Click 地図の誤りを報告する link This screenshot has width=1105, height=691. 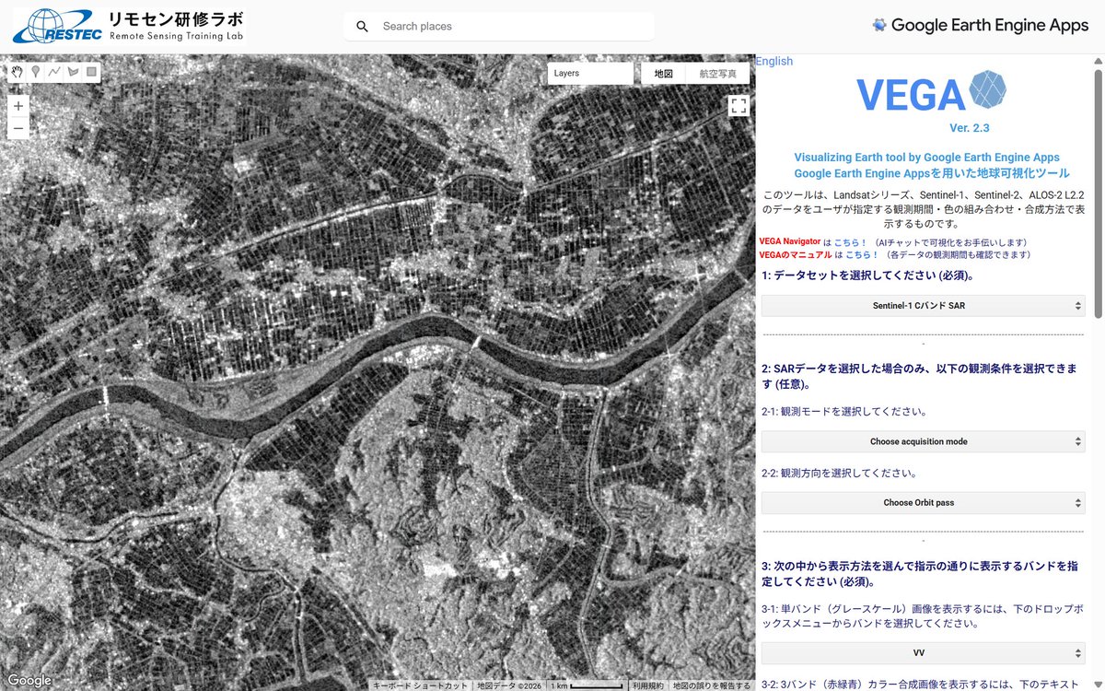point(712,685)
